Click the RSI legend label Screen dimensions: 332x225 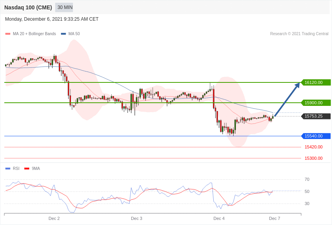pyautogui.click(x=16, y=168)
